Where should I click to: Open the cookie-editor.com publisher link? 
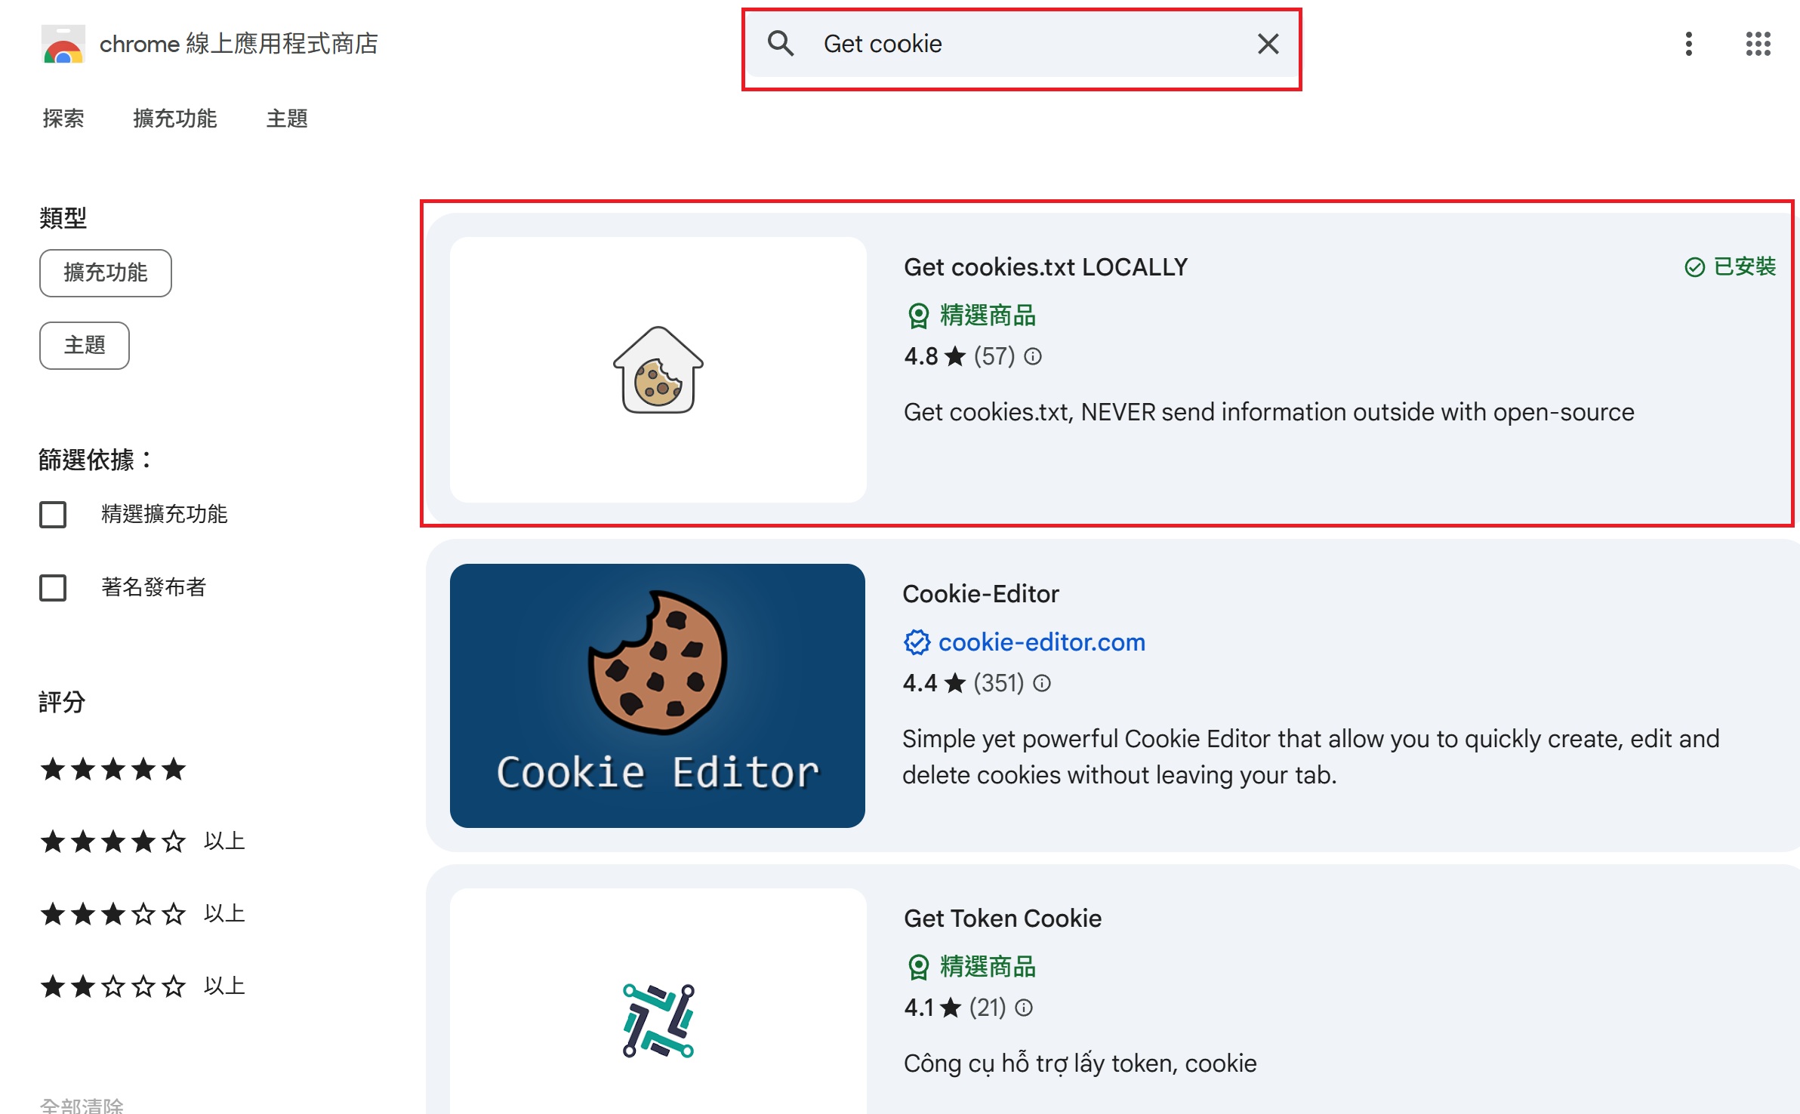1041,642
